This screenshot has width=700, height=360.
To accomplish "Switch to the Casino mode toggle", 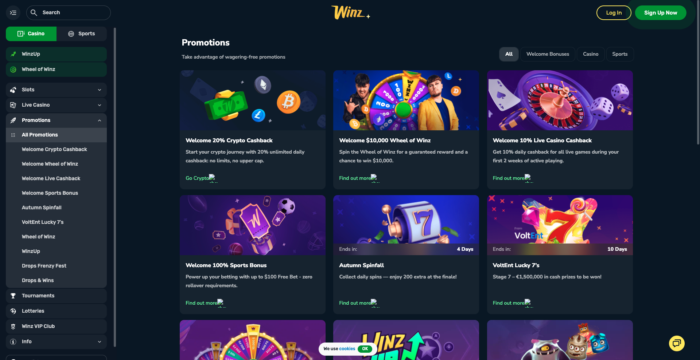I will (31, 34).
